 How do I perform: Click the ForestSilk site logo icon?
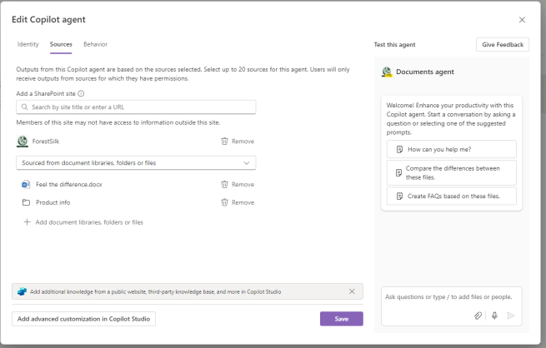pyautogui.click(x=23, y=142)
